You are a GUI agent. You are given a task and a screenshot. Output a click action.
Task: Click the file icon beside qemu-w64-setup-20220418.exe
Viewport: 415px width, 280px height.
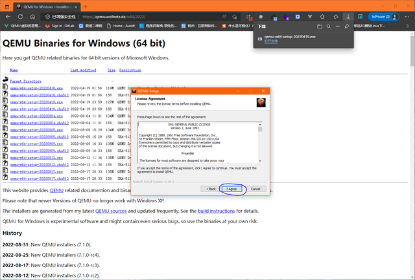coord(5,86)
